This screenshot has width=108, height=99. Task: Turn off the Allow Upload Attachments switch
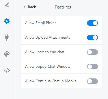click(92, 38)
